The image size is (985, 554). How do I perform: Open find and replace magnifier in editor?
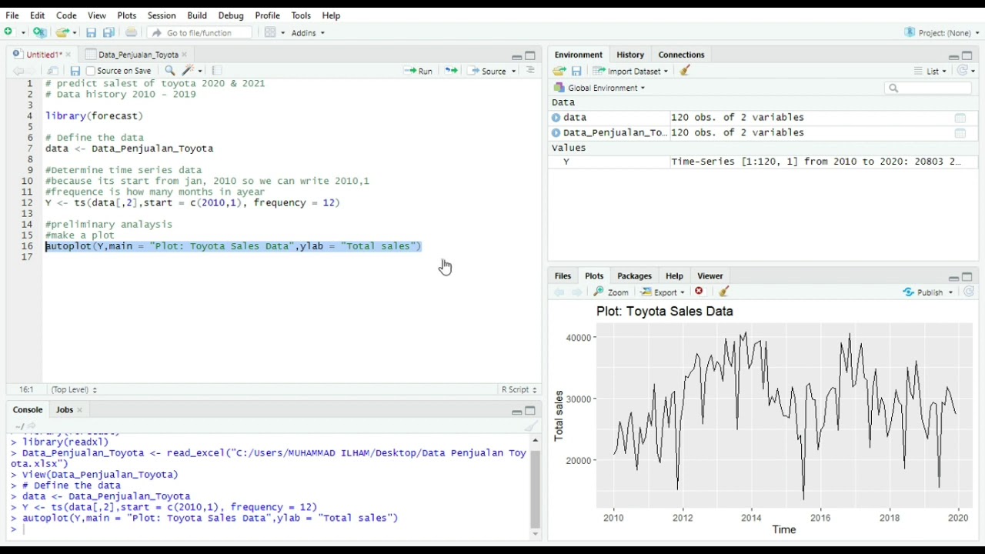click(170, 71)
